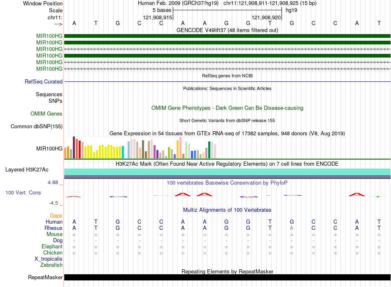Select the Elephant alignment row label

pyautogui.click(x=52, y=246)
